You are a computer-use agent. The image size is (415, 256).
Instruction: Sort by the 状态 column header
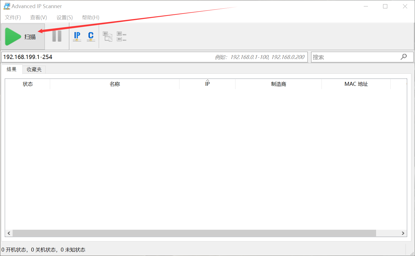point(28,84)
